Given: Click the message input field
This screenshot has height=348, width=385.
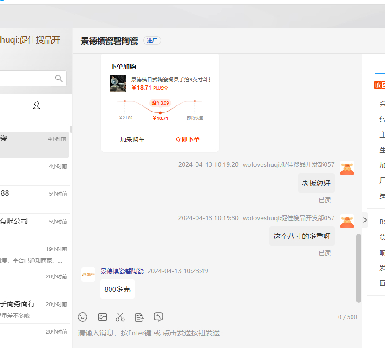Looking at the screenshot, I should (x=214, y=333).
